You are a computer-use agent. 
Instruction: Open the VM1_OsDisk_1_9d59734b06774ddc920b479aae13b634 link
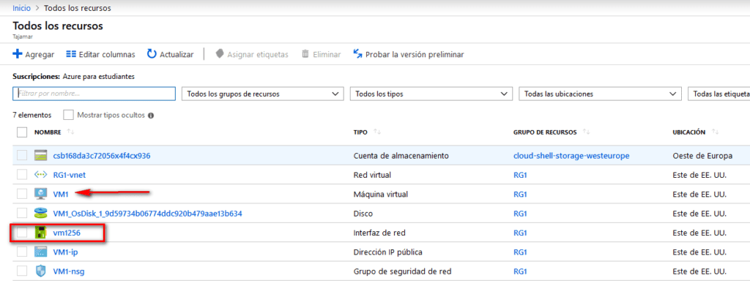click(147, 214)
